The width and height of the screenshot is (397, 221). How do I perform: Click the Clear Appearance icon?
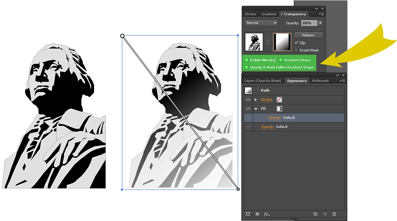[x=315, y=214]
